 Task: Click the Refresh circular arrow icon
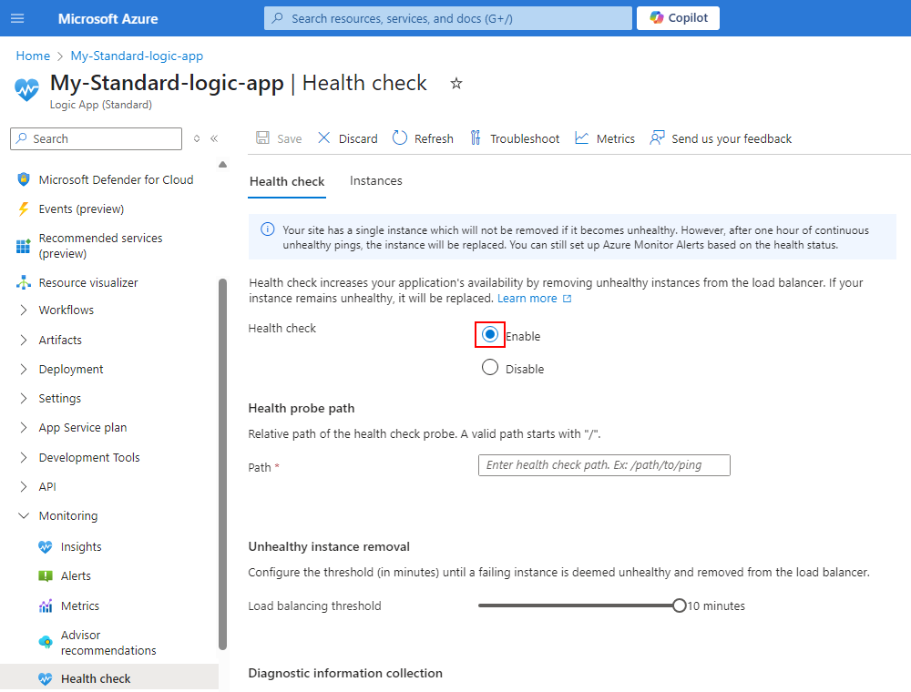point(400,138)
